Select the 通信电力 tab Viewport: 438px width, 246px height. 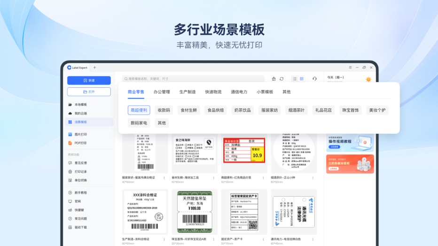click(x=239, y=92)
